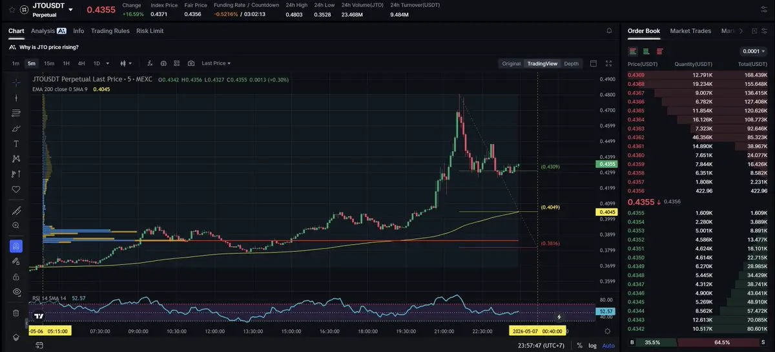Switch to 1H timeframe
This screenshot has height=352, width=775.
[x=66, y=63]
